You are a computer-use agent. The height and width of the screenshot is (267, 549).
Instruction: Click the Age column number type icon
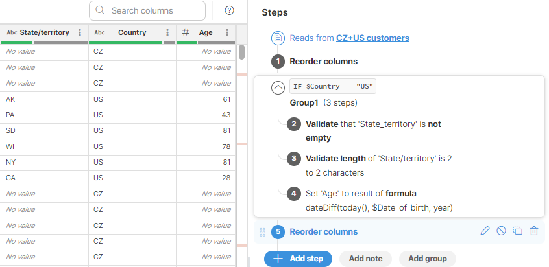tap(186, 32)
